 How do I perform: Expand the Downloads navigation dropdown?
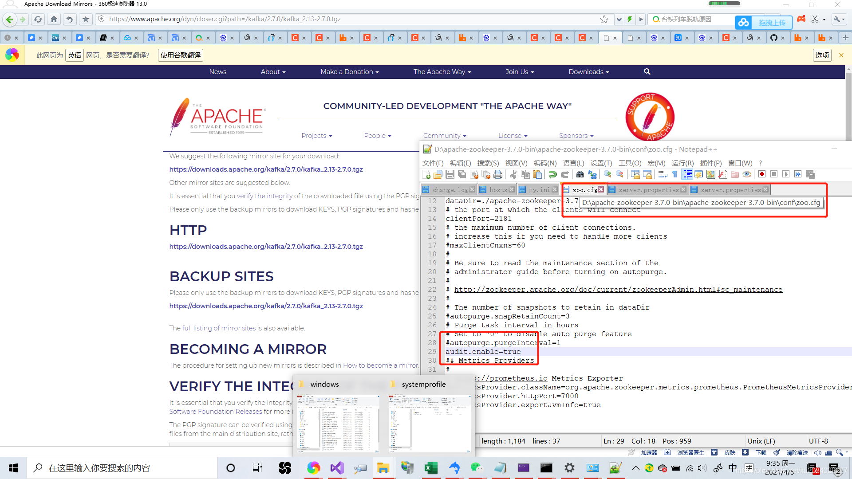click(588, 72)
